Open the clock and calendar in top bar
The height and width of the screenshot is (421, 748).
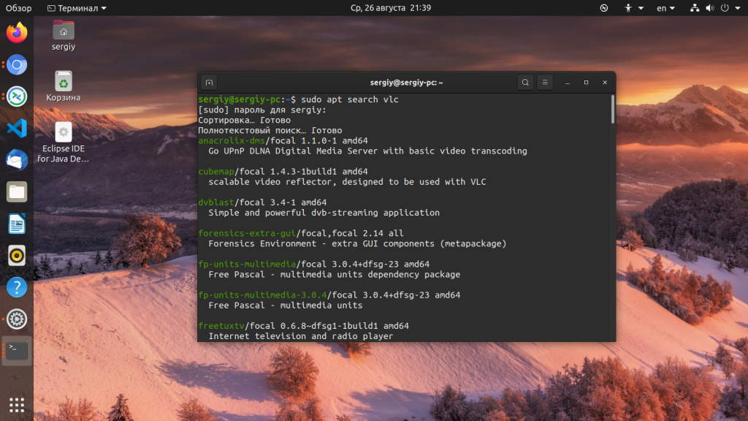tap(401, 8)
